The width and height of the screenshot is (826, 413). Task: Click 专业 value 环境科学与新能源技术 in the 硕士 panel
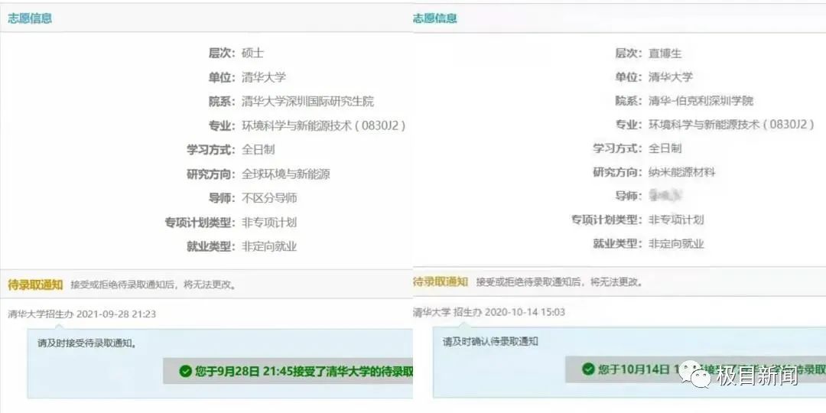pyautogui.click(x=324, y=125)
